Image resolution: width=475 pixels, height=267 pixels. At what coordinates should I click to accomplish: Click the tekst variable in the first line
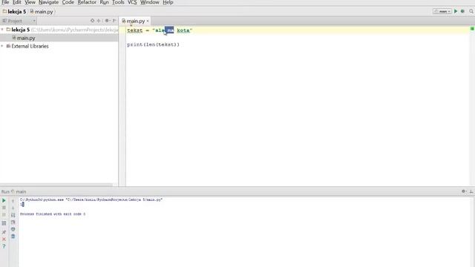click(134, 30)
